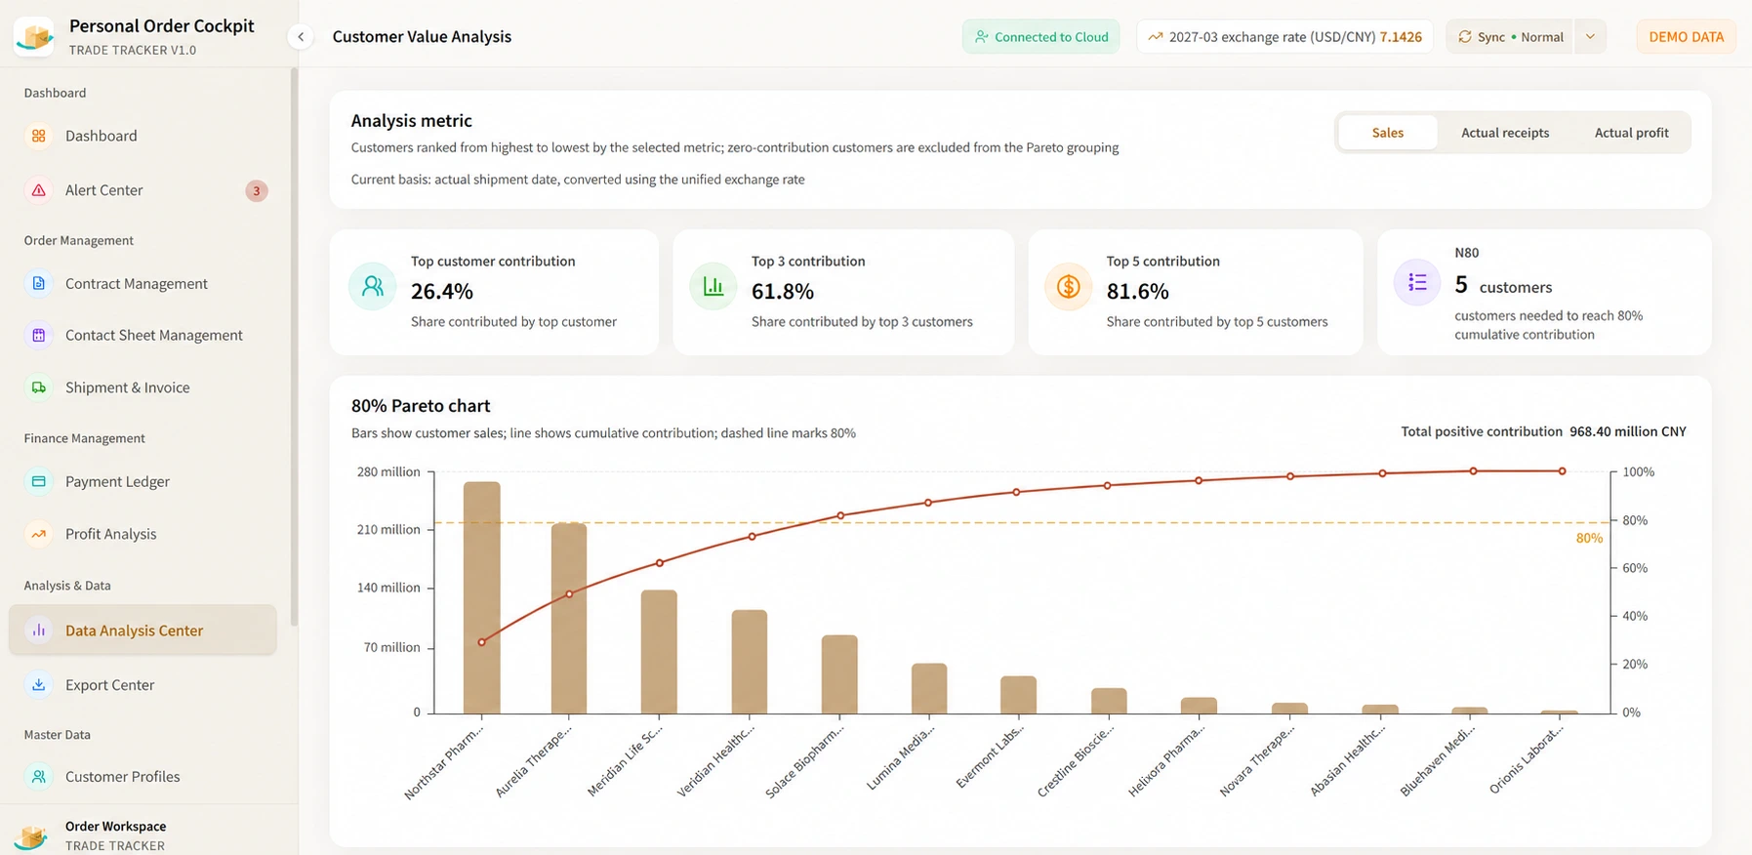Viewport: 1752px width, 855px height.
Task: Open Alert Center from the sidebar
Action: coord(143,190)
